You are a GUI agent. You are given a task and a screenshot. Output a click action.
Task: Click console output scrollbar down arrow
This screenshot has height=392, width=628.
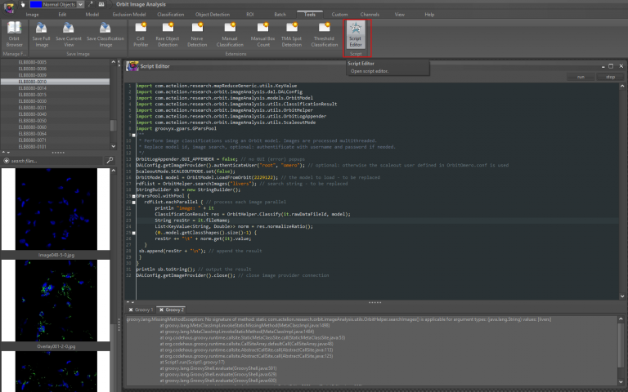(621, 381)
